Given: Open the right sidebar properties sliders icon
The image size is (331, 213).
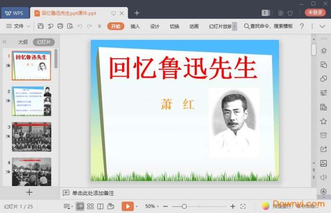Looking at the screenshot, I should (323, 93).
